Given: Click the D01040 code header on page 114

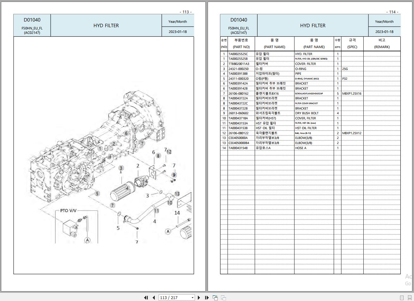Looking at the screenshot, I should 239,20.
